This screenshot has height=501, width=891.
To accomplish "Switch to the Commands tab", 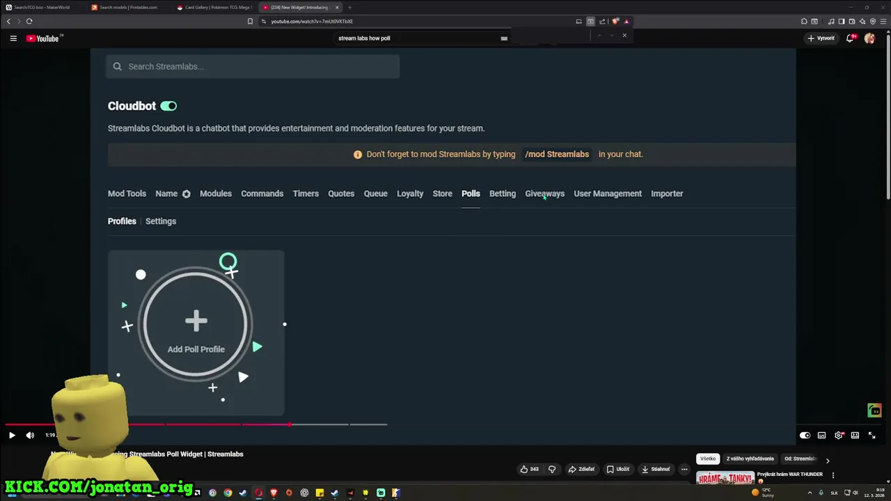I will [262, 193].
